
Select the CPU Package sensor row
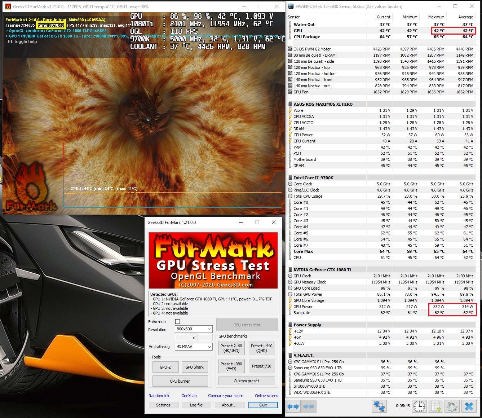click(381, 37)
